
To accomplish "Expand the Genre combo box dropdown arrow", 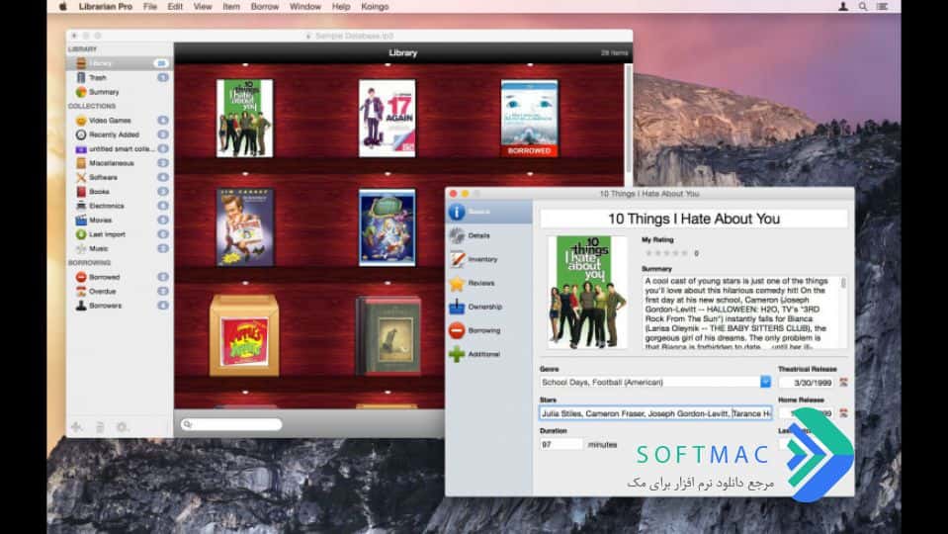I will (x=765, y=382).
